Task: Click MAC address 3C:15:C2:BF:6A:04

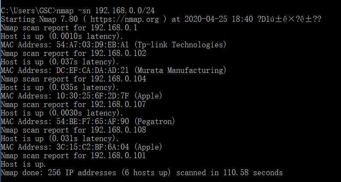Action: pyautogui.click(x=93, y=147)
